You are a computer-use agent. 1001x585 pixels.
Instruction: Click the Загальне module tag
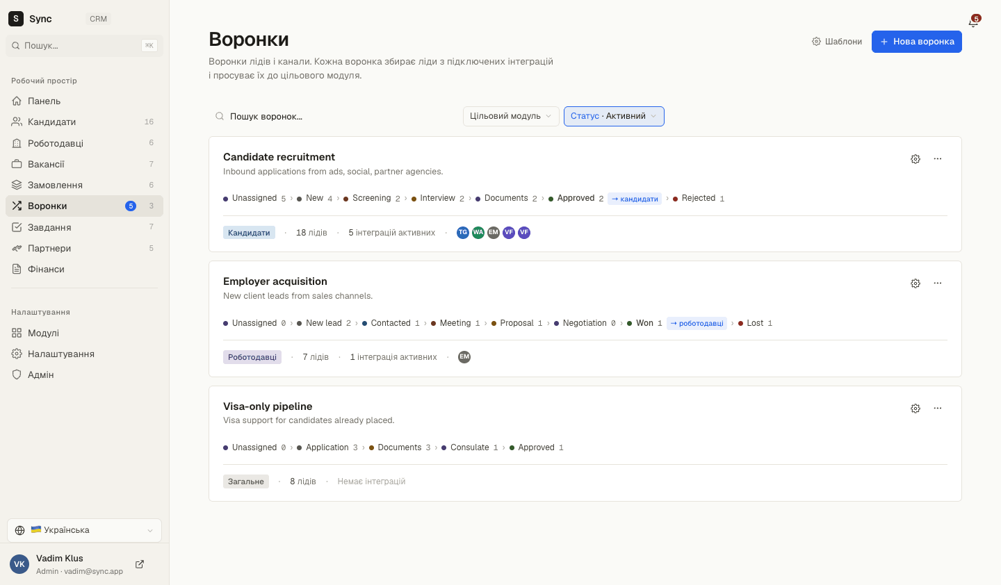tap(246, 481)
